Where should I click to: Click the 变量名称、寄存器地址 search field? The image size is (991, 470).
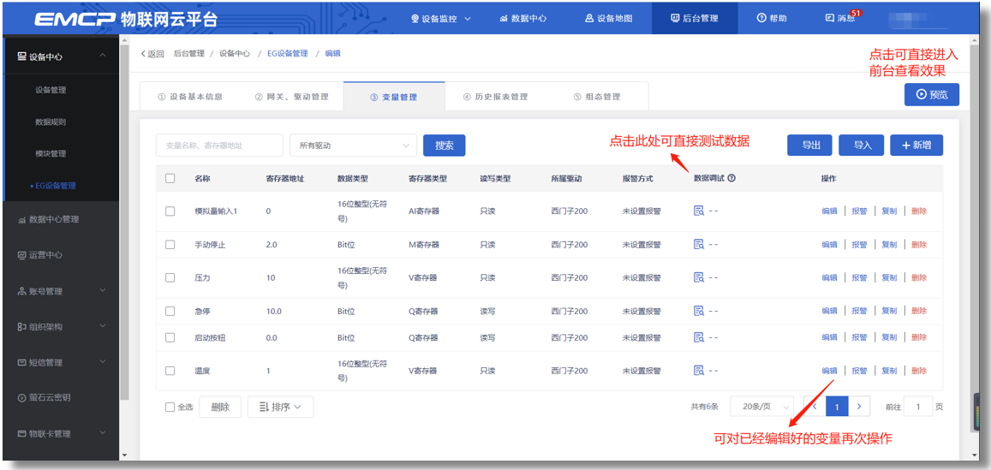[x=219, y=146]
